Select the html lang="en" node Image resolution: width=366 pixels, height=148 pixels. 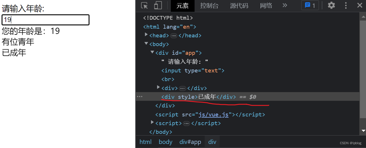170,27
